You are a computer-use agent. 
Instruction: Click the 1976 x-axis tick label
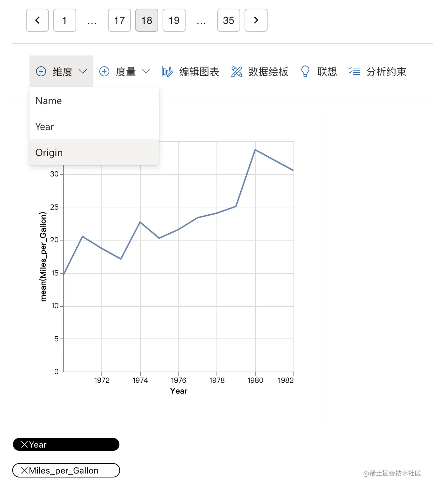coord(179,380)
